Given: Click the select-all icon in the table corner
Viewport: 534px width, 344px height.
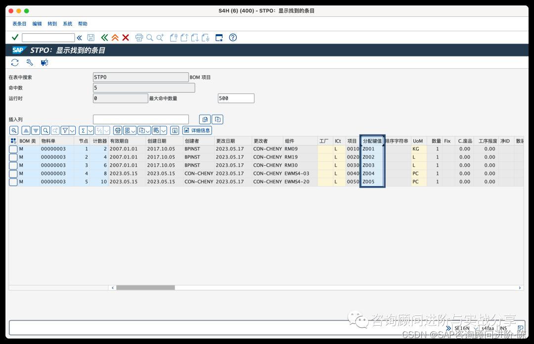Looking at the screenshot, I should (13, 141).
